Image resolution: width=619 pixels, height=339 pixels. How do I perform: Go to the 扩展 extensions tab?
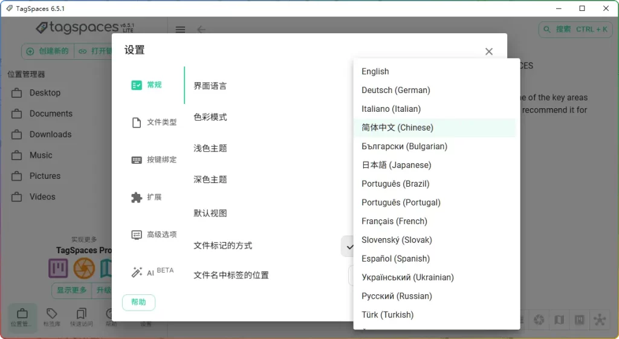click(x=153, y=198)
